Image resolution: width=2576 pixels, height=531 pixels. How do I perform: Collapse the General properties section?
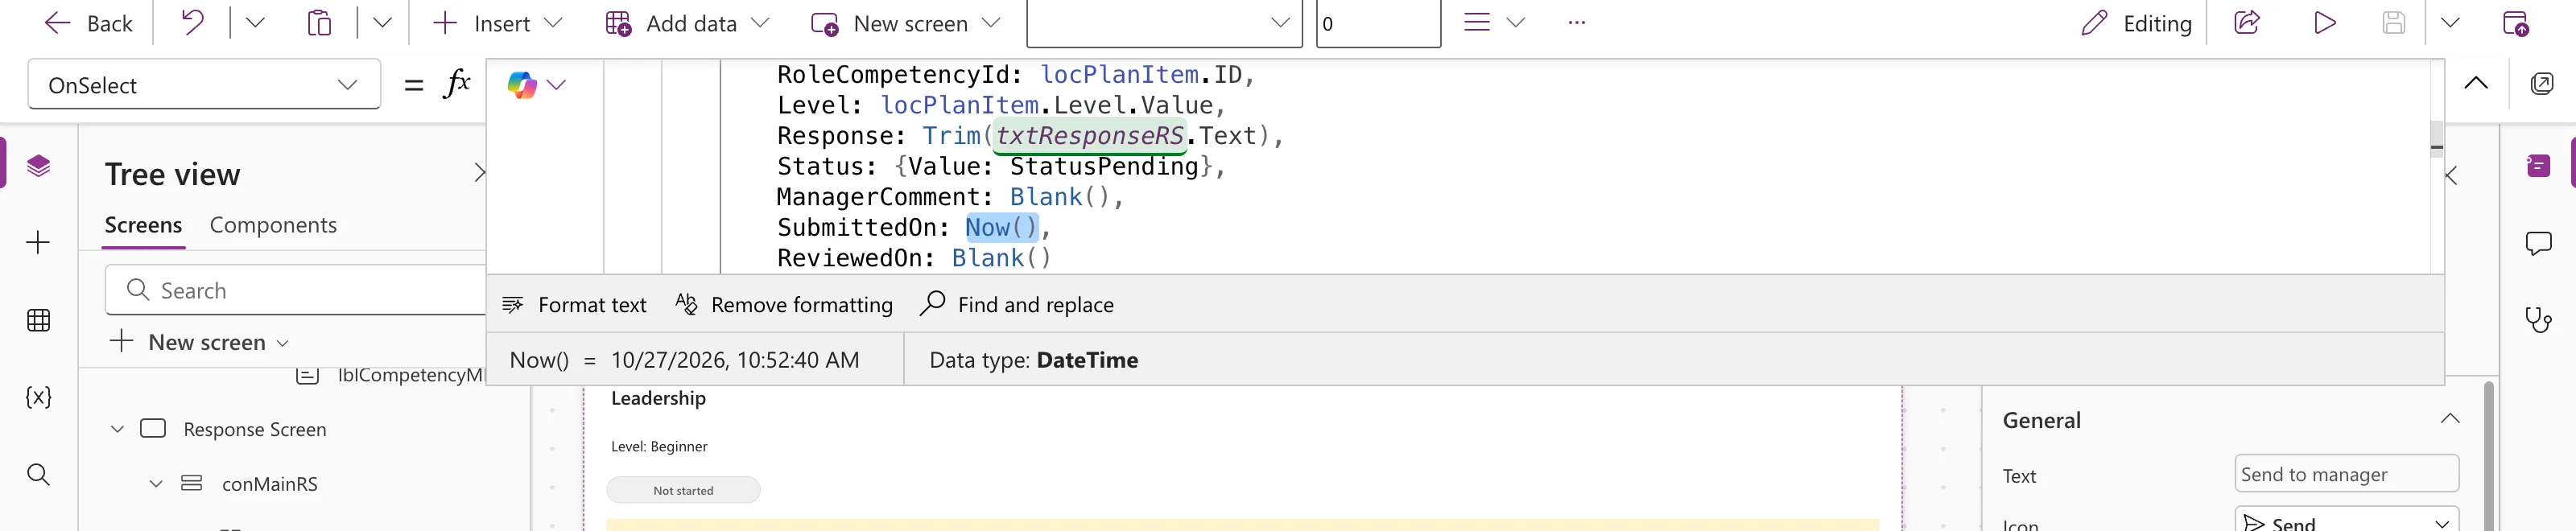point(2449,419)
